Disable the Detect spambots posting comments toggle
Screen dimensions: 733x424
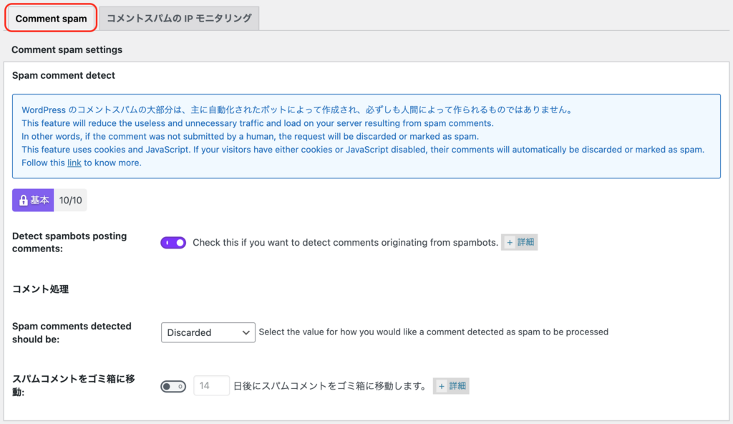(x=173, y=242)
